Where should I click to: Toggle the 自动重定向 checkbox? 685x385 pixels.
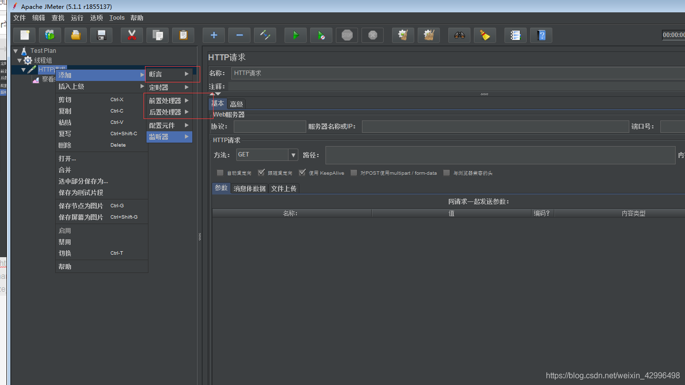tap(220, 173)
